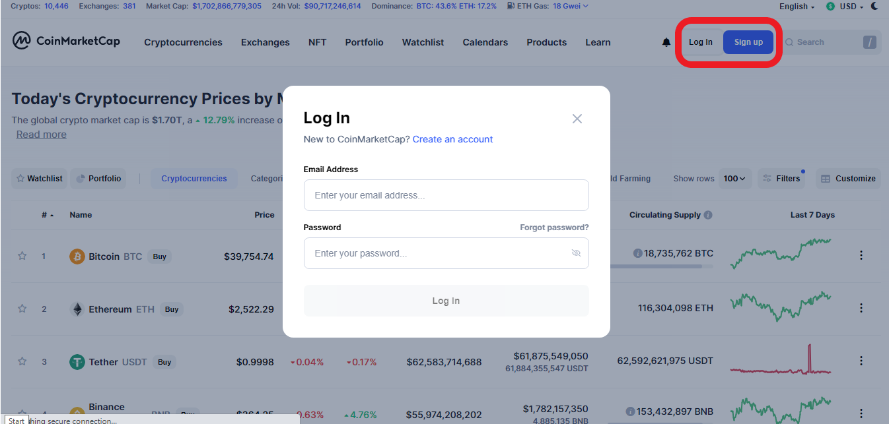Click info icon beside Bitcoin supply
This screenshot has width=889, height=424.
[x=637, y=253]
